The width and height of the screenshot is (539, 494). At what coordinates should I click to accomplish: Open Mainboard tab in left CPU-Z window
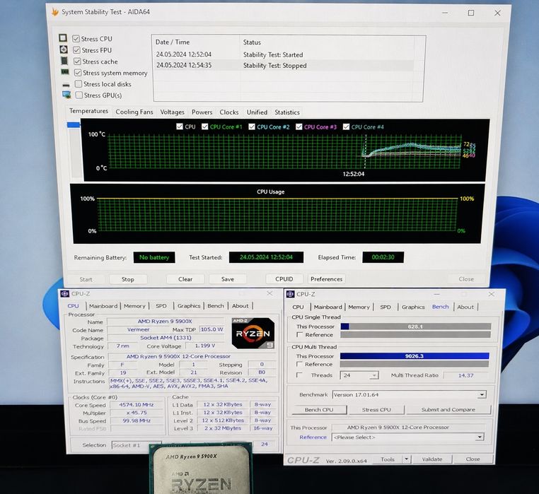point(103,306)
